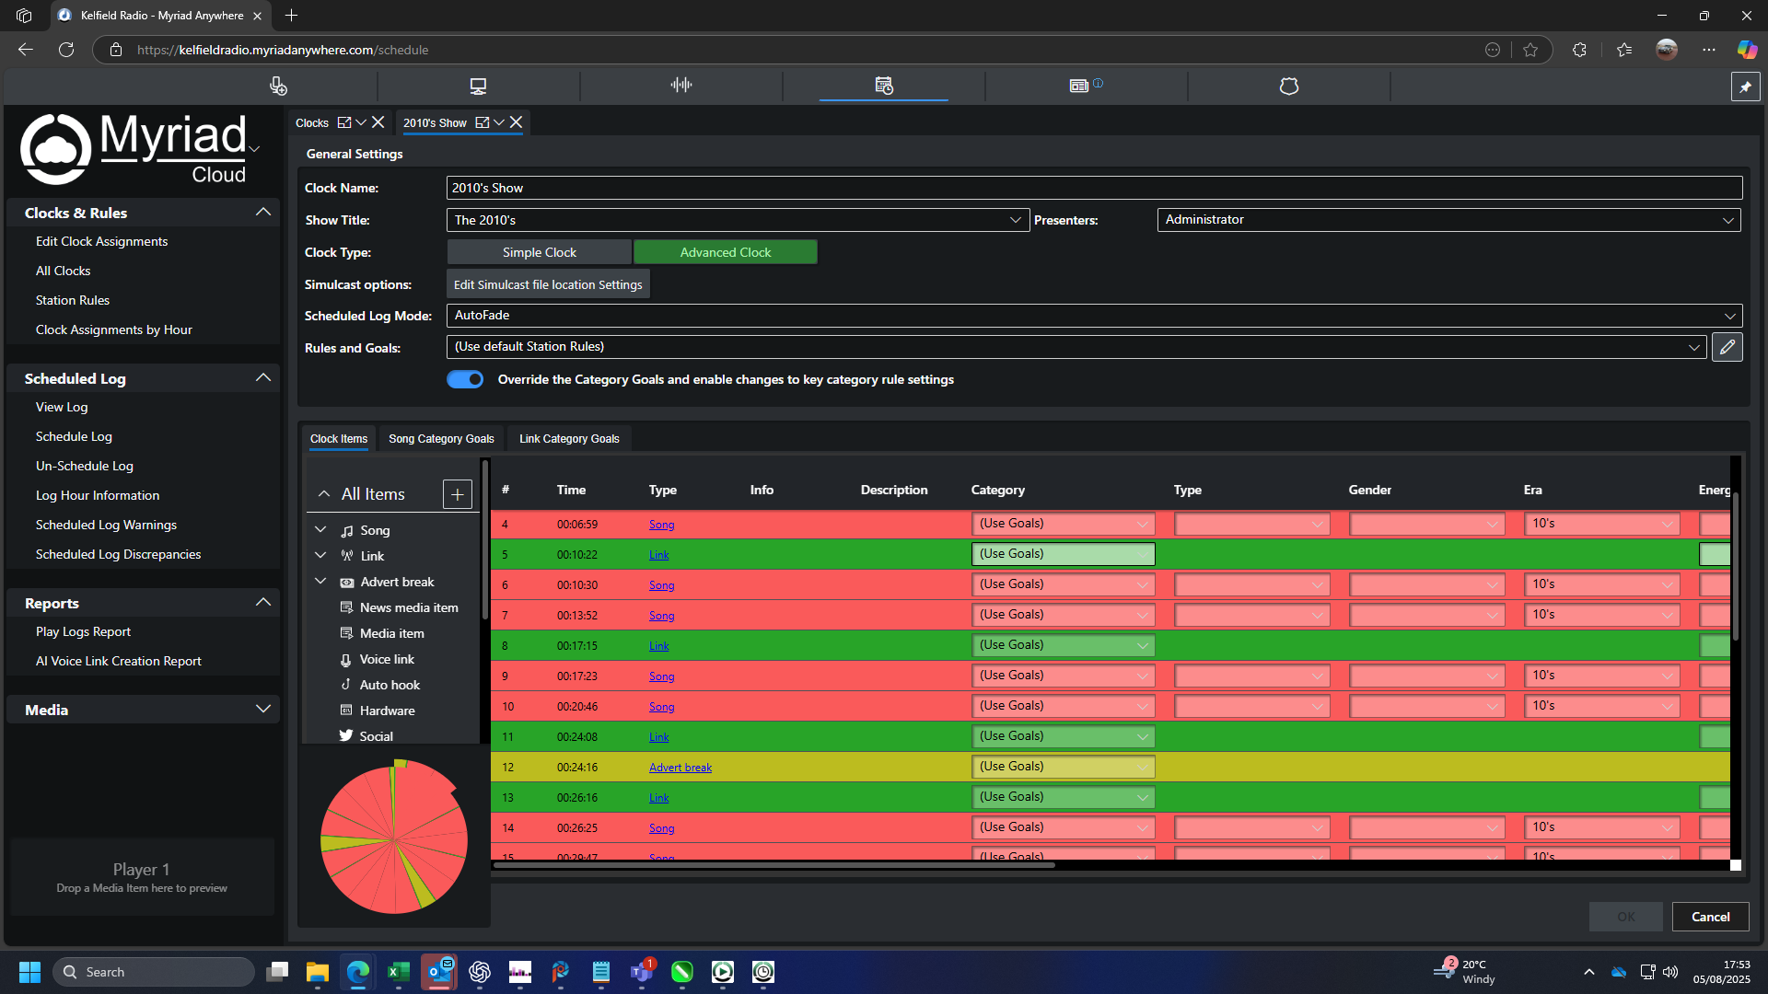Screen dimensions: 1768x994
Task: Open the Song link in row 6
Action: coord(661,584)
